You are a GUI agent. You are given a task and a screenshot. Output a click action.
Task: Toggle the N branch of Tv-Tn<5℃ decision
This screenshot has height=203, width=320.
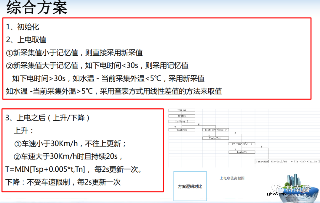[261, 147]
